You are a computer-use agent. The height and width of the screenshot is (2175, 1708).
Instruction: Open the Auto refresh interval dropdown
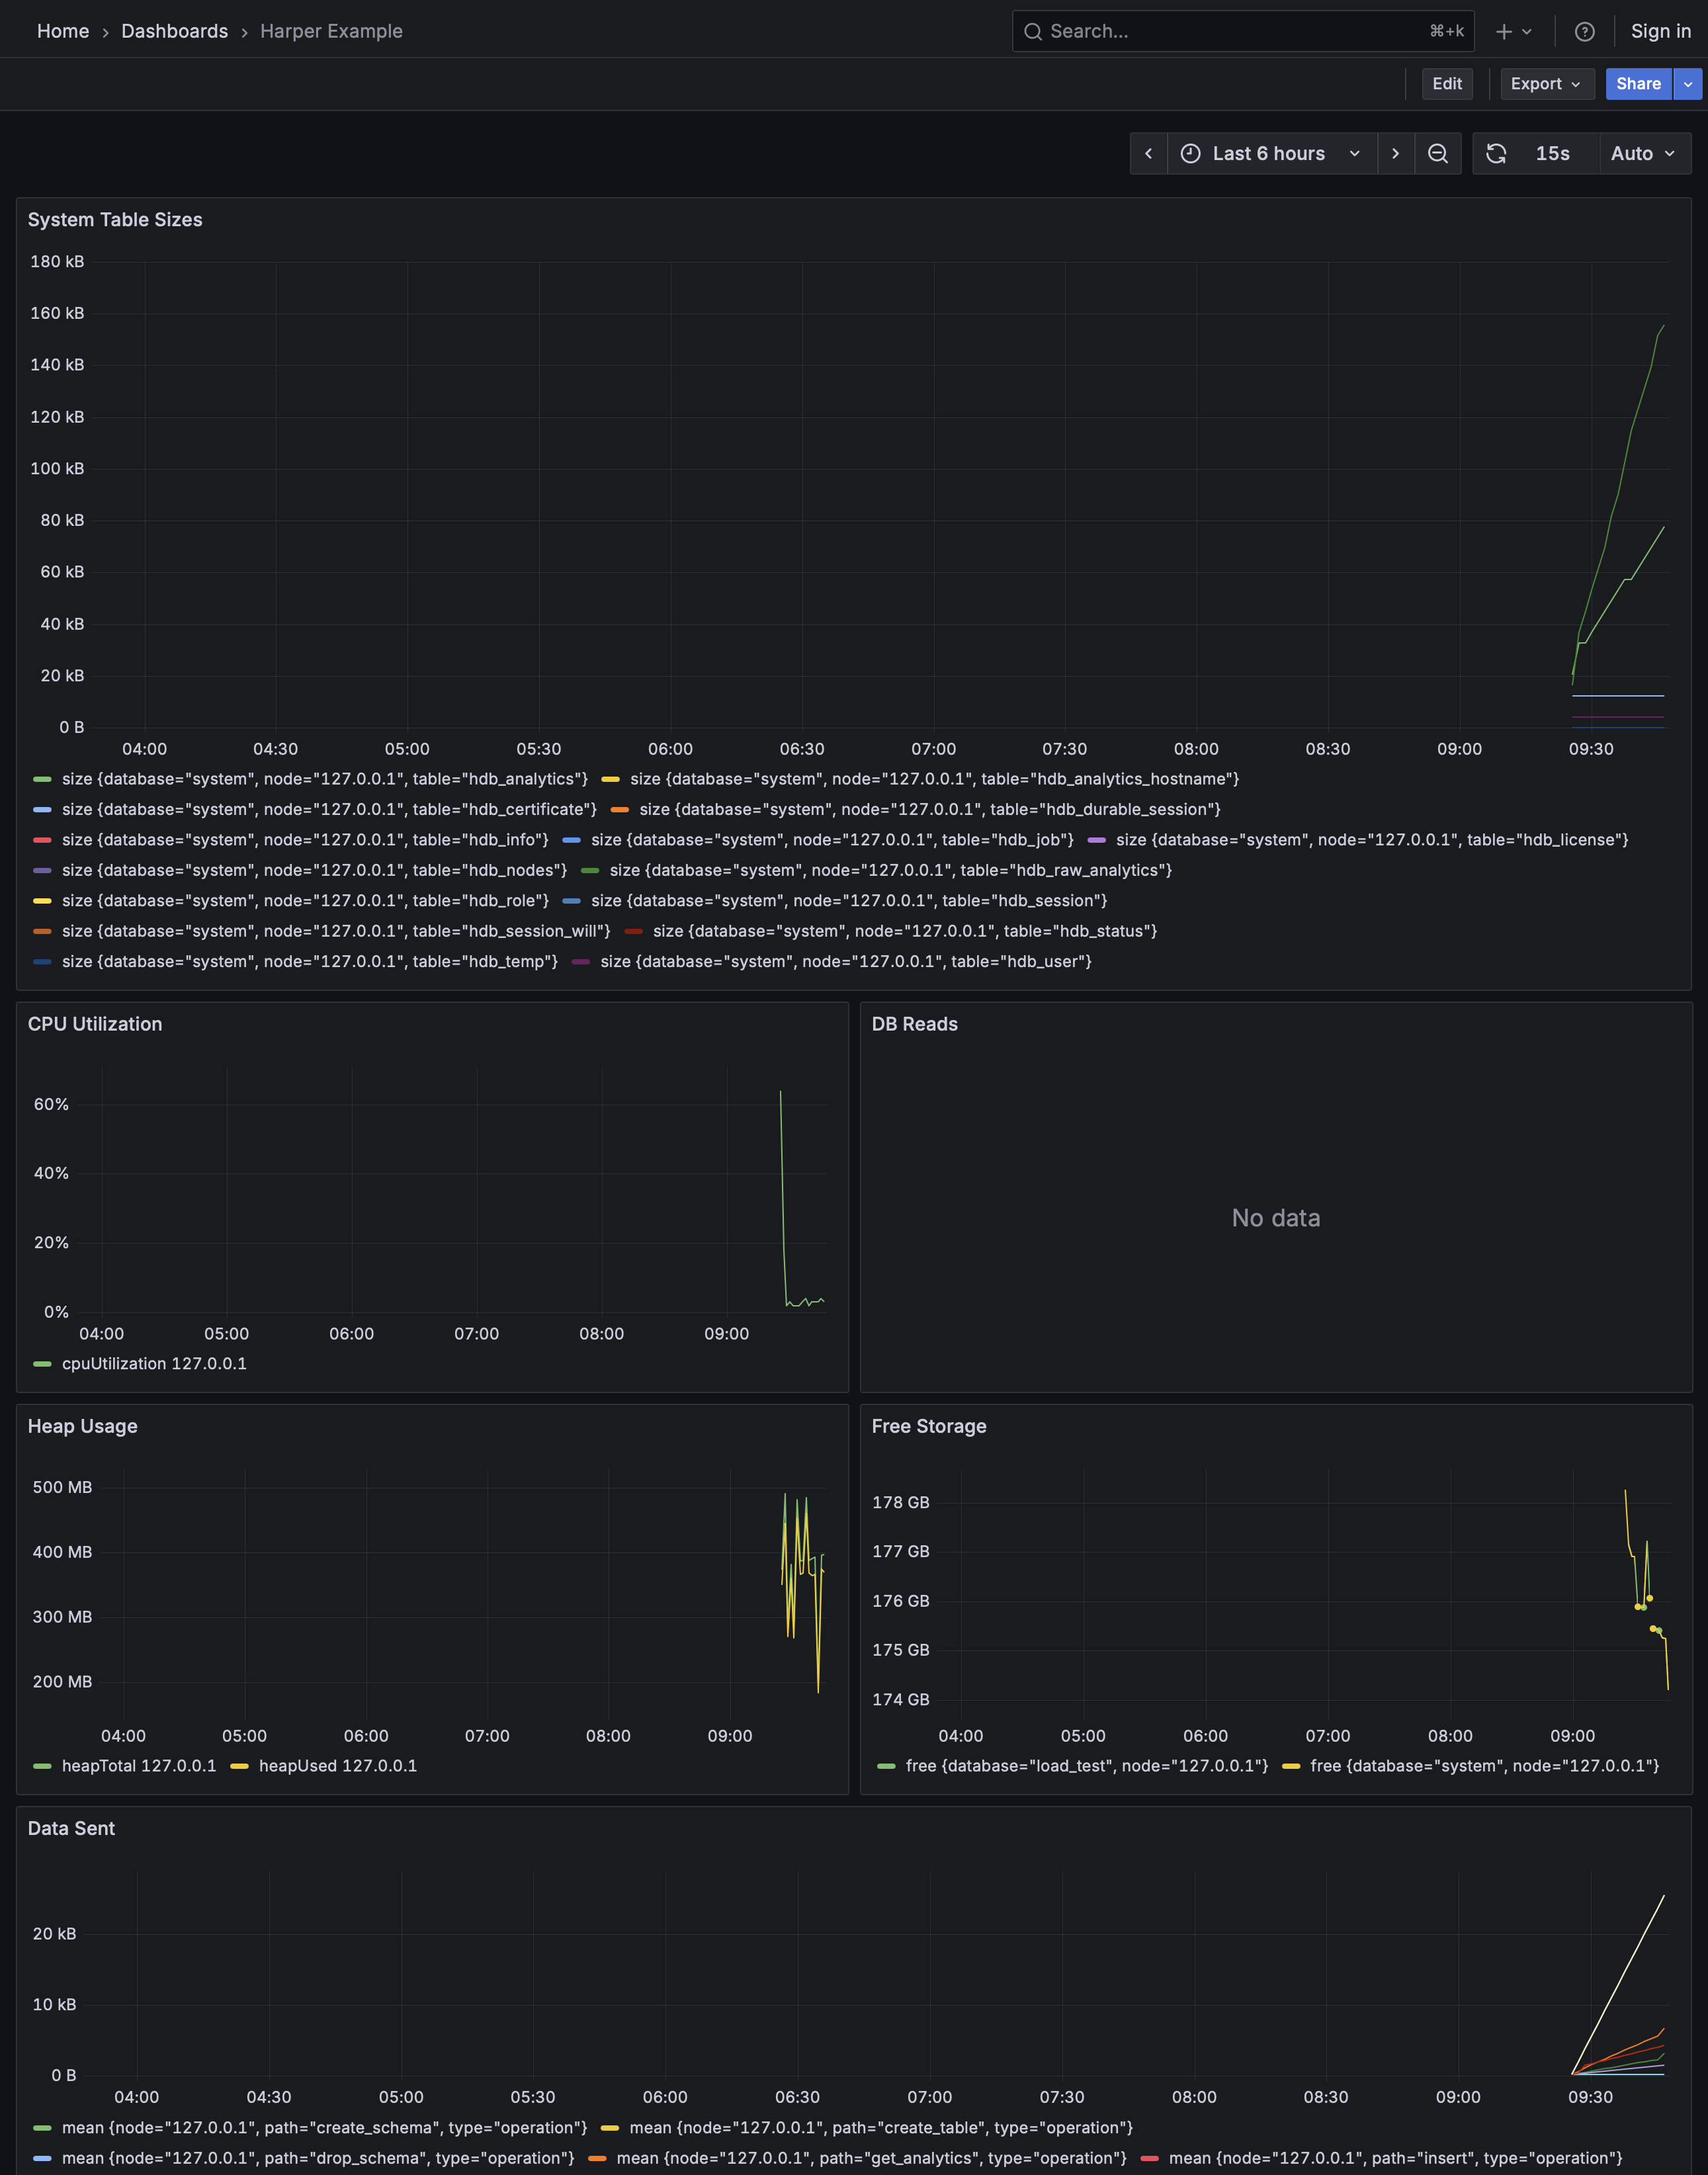(x=1644, y=153)
